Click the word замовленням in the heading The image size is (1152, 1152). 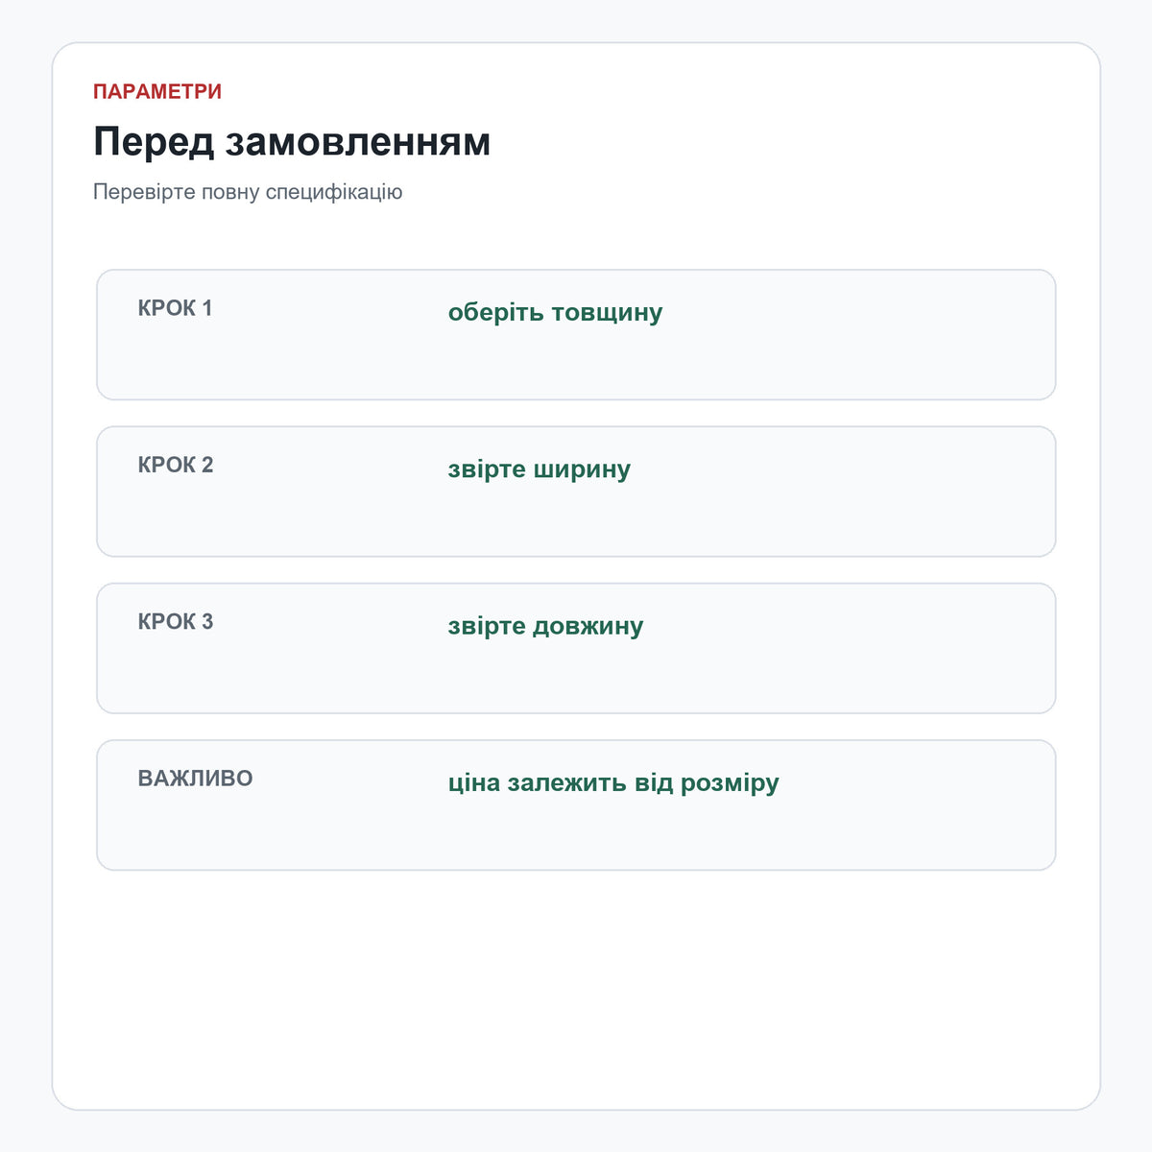tap(358, 142)
